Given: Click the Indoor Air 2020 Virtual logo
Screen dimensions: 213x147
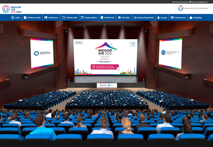Looking at the screenshot, I should tap(12, 9).
